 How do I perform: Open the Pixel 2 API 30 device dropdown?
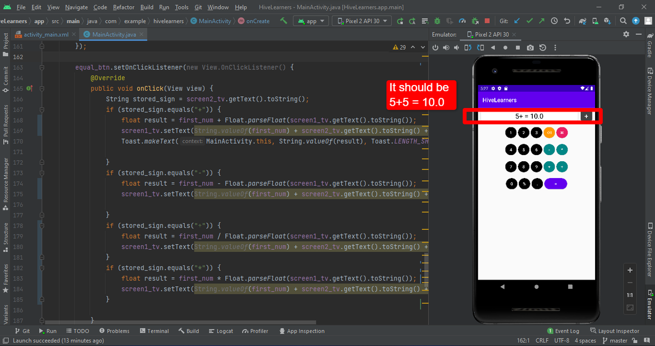(362, 21)
